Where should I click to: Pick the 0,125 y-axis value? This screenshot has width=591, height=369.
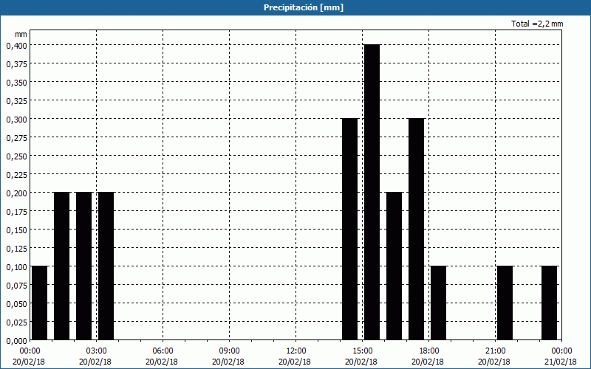(x=16, y=249)
